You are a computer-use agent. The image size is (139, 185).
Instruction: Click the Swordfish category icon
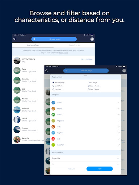(53, 145)
